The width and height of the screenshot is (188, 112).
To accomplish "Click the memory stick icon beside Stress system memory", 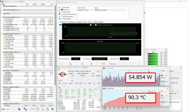I will 59,14.
